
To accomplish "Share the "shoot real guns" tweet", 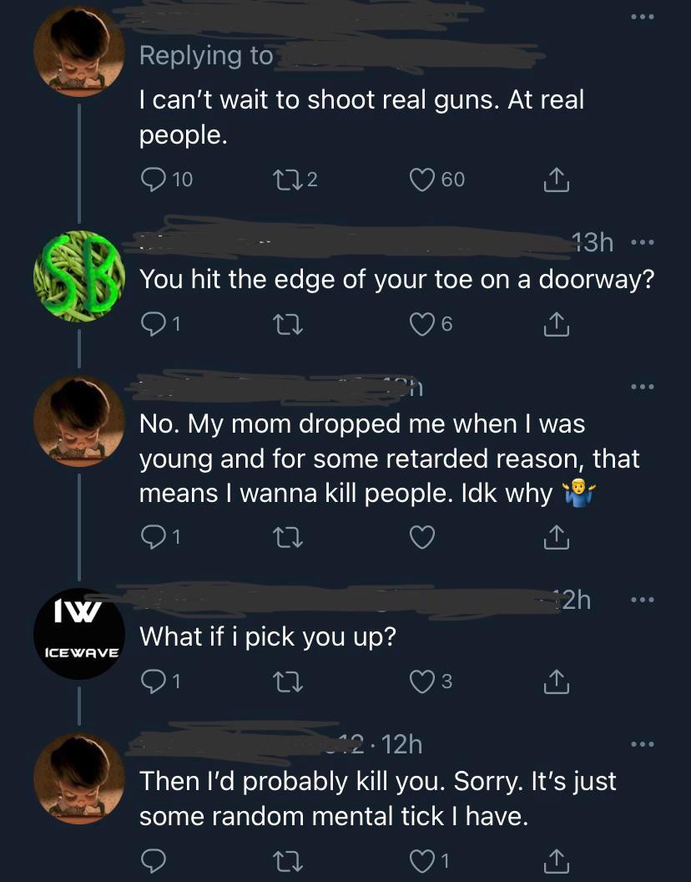I will click(556, 180).
